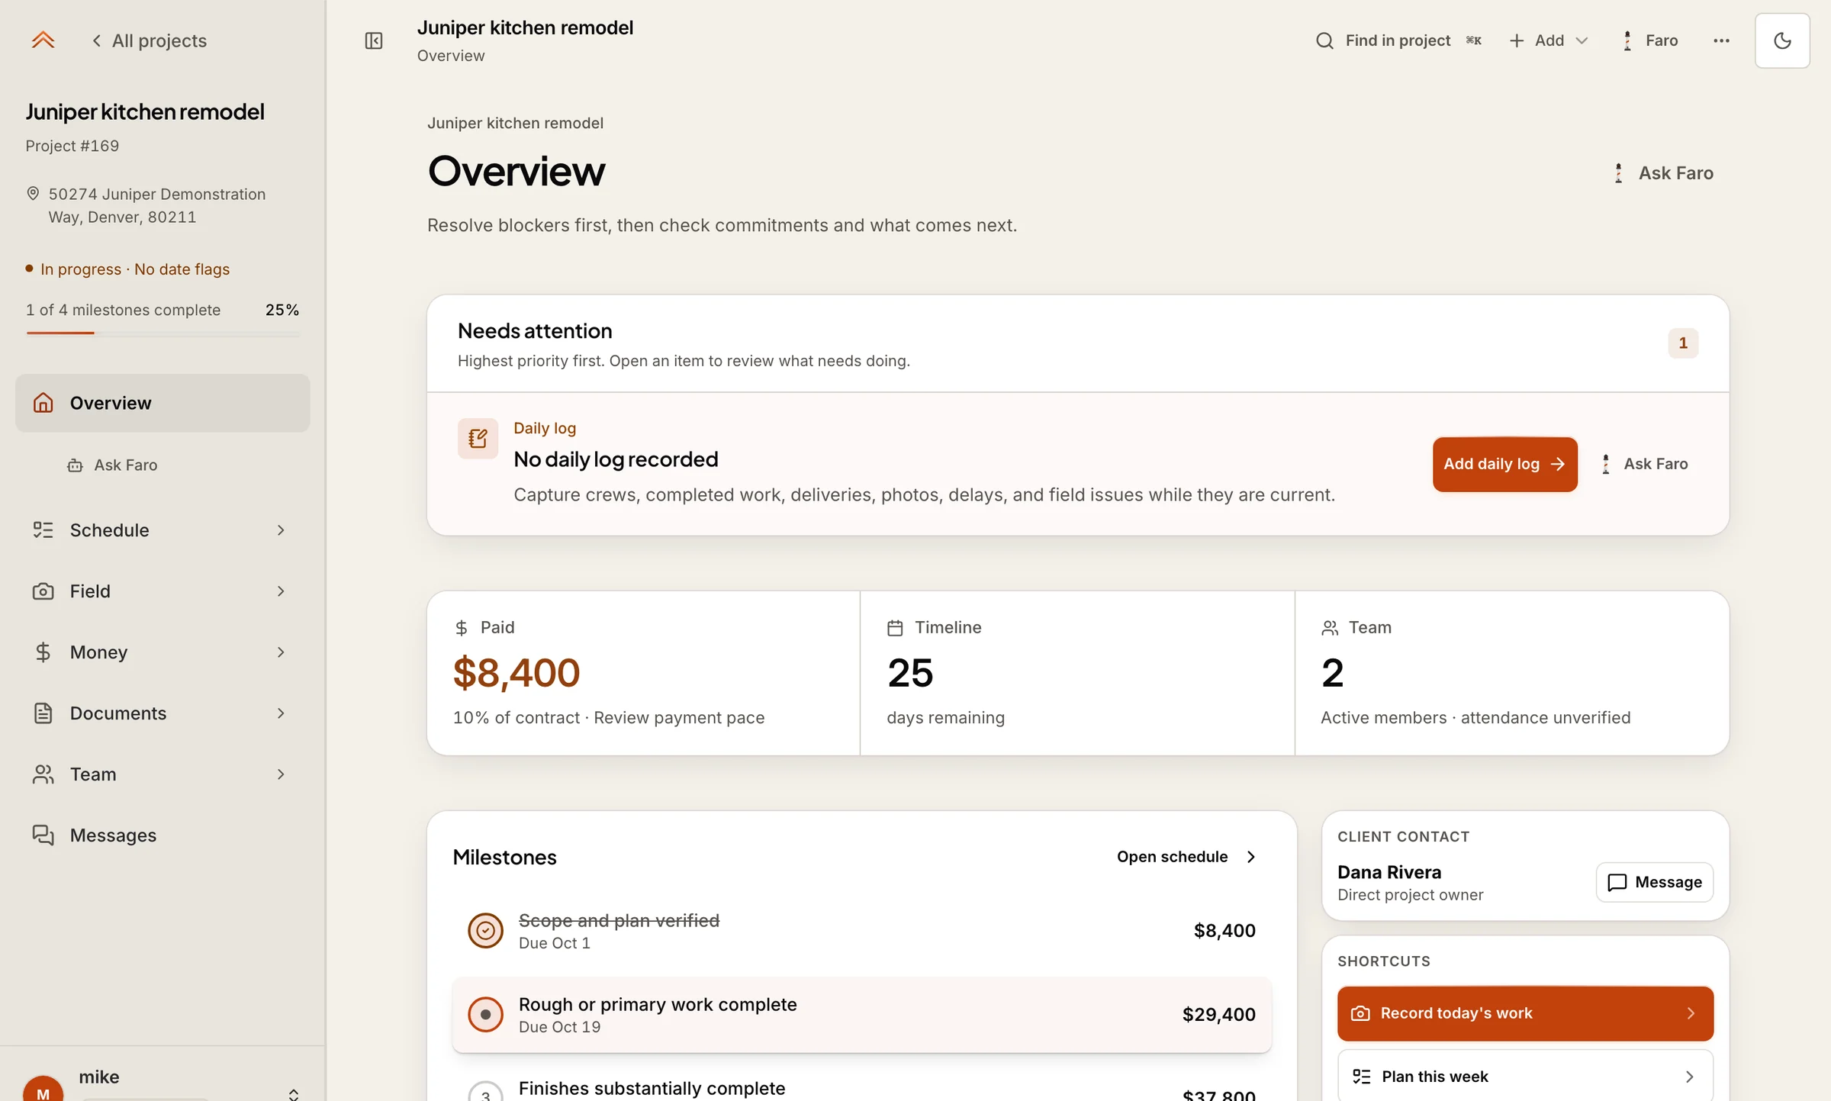Image resolution: width=1831 pixels, height=1101 pixels.
Task: Open Messages in sidebar
Action: [163, 835]
